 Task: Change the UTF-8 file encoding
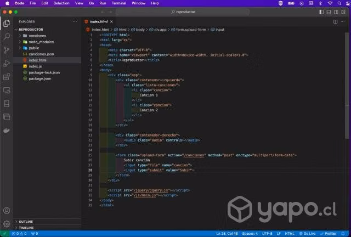pos(267,234)
